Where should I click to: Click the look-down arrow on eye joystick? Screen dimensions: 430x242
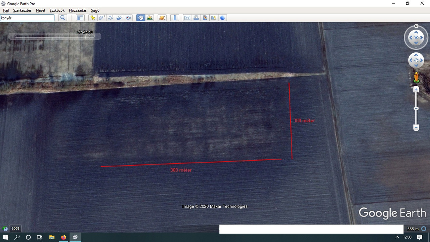[x=416, y=43]
